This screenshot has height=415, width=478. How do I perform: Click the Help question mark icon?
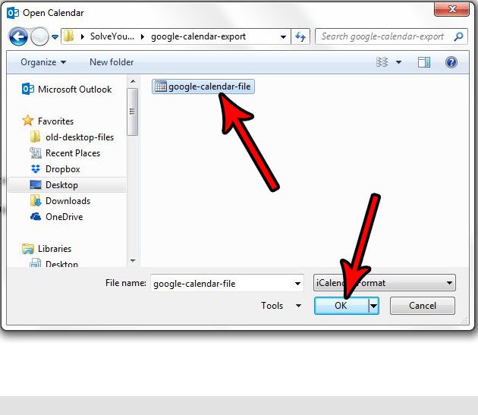tap(451, 62)
